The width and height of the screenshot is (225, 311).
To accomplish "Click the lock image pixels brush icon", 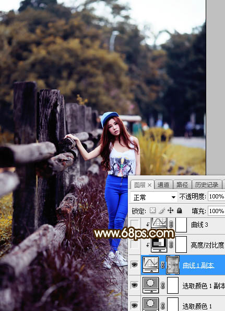I will click(162, 210).
